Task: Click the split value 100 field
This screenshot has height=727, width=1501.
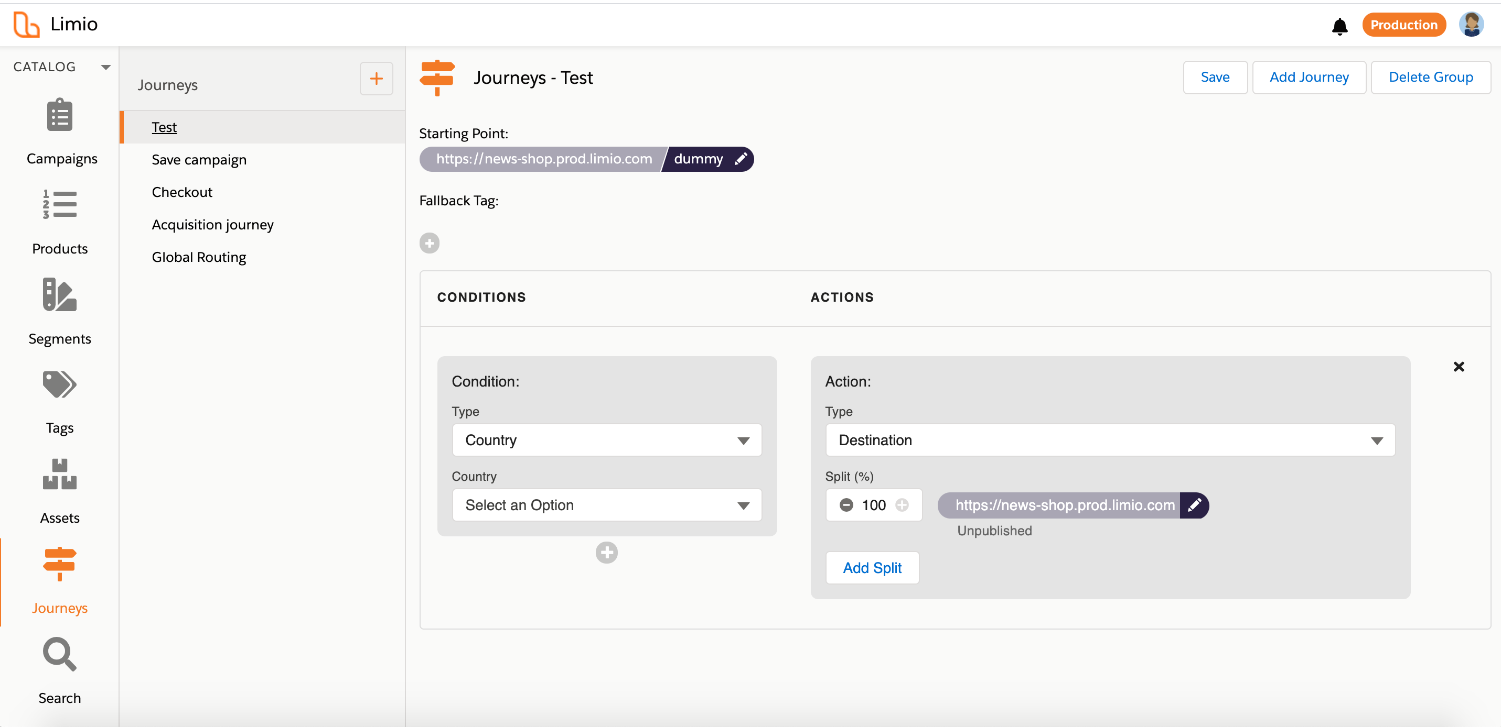Action: (873, 505)
